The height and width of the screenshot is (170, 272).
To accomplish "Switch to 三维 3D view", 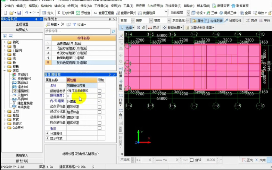I will 212,13.
